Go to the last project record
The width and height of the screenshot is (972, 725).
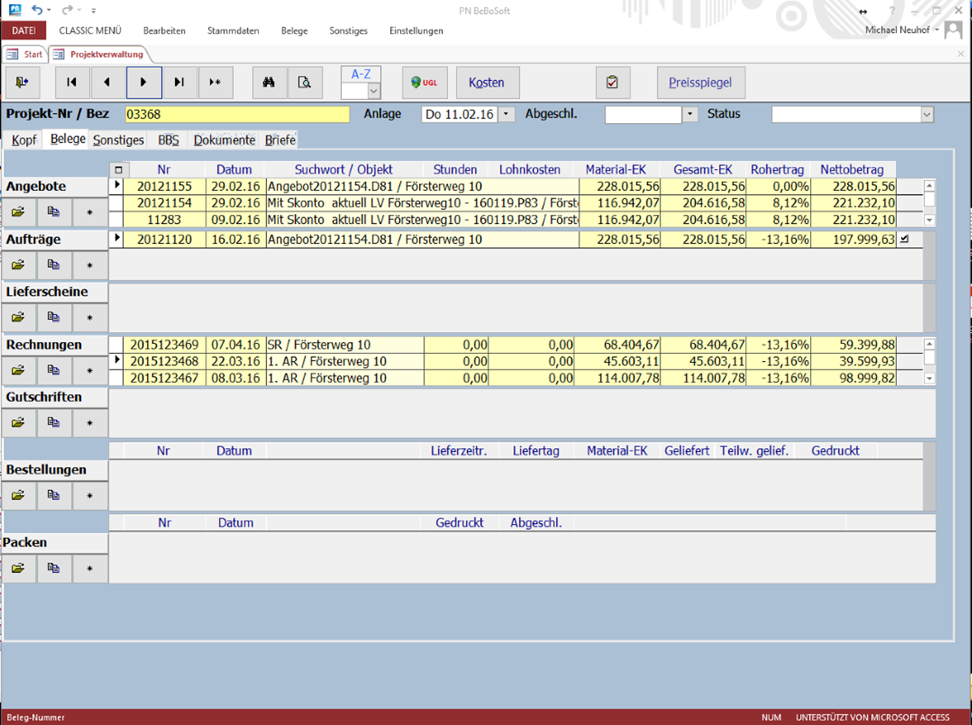pyautogui.click(x=179, y=83)
